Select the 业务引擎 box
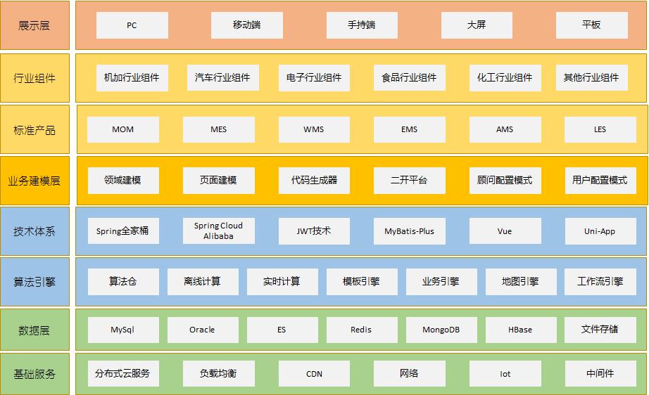649x395 pixels. tap(441, 282)
